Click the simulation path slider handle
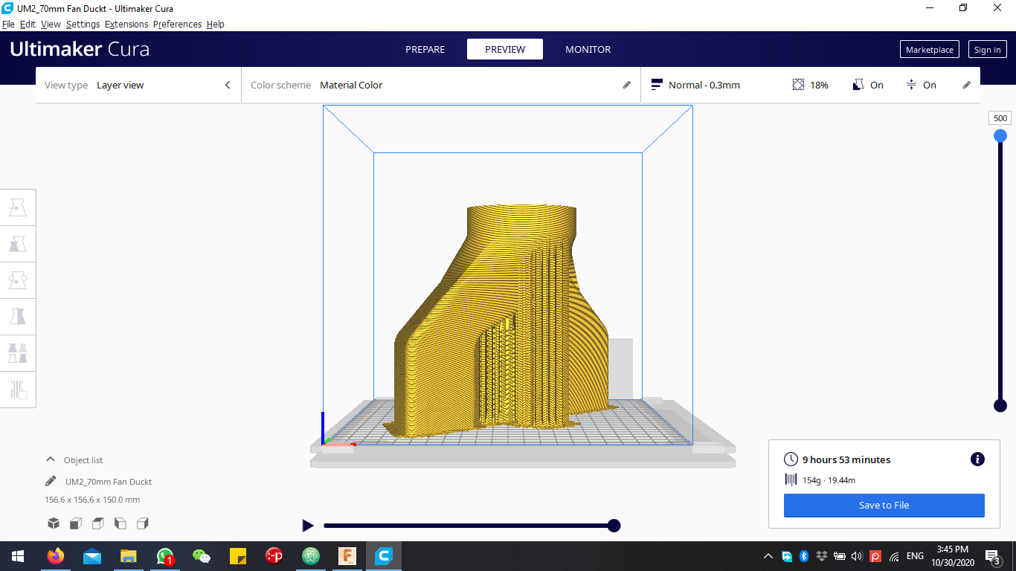 614,526
